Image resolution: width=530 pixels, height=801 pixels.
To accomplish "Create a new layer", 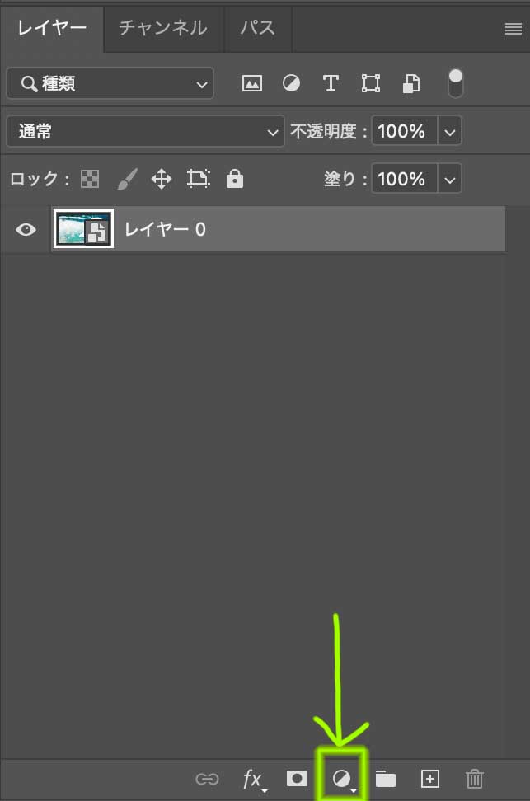I will (429, 779).
